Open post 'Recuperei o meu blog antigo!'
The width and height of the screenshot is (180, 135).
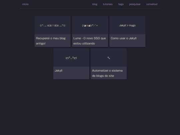pyautogui.click(x=51, y=41)
